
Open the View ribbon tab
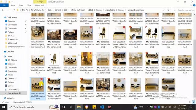(29, 5)
